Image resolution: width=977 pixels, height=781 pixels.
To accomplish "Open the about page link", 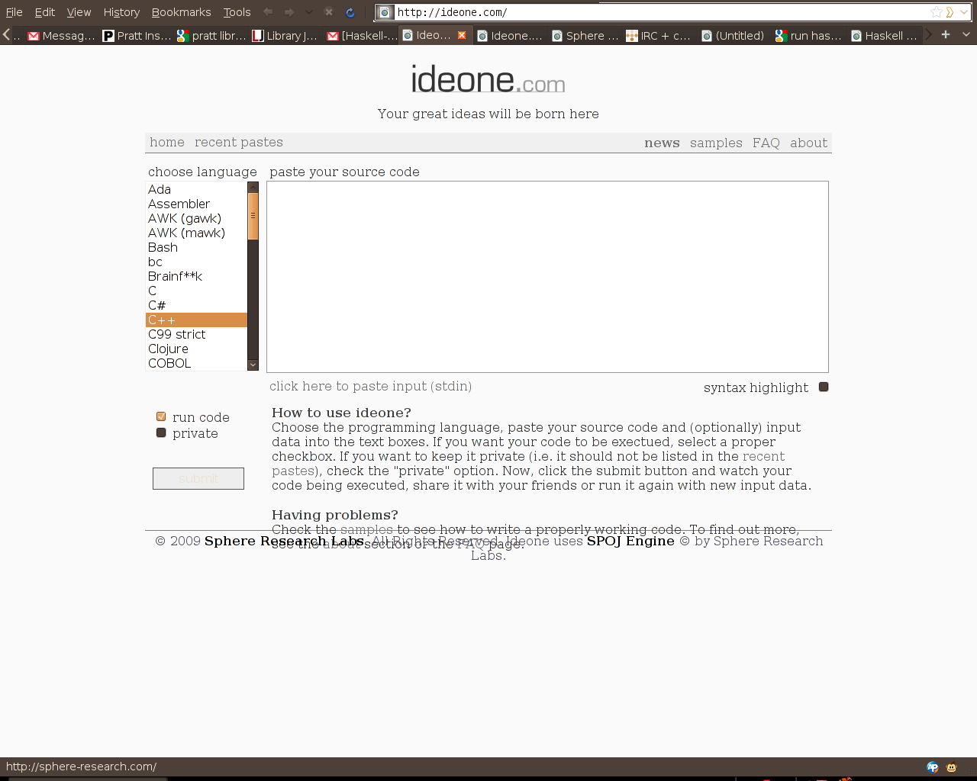I will tap(808, 143).
